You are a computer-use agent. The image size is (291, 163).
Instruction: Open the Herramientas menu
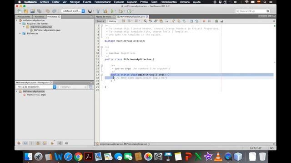(x=169, y=2)
